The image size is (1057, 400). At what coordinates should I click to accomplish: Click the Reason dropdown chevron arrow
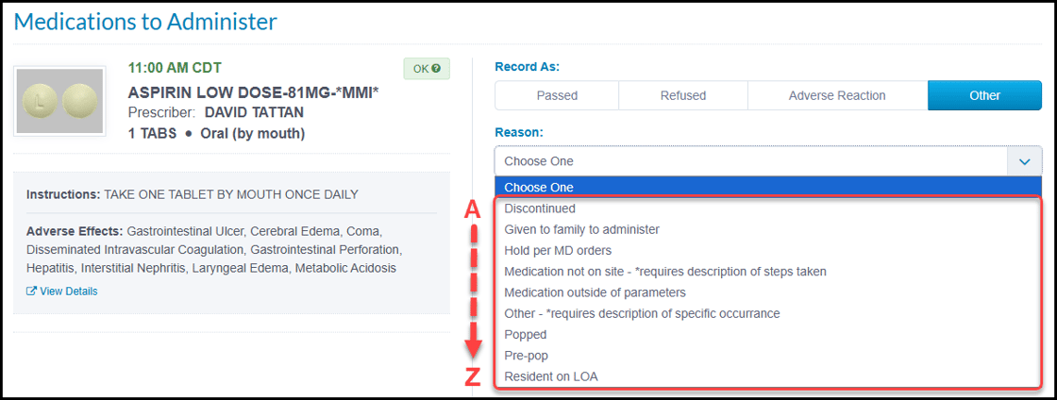tap(1025, 161)
